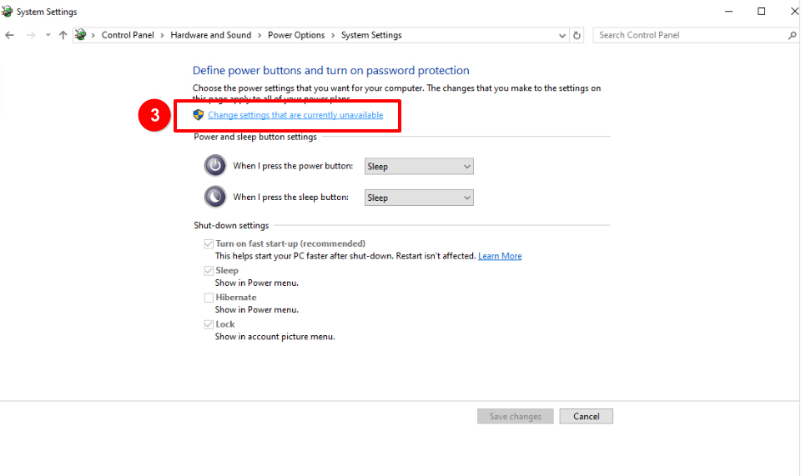Uncheck the Sleep power menu checkbox
Viewport: 801px width, 476px height.
coord(209,271)
